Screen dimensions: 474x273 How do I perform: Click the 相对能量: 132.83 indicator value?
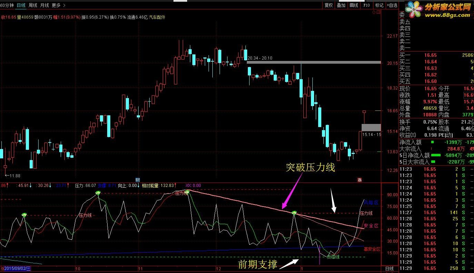point(158,186)
